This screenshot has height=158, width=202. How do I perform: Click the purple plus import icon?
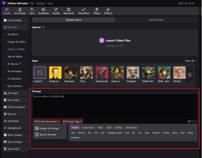pos(101,40)
